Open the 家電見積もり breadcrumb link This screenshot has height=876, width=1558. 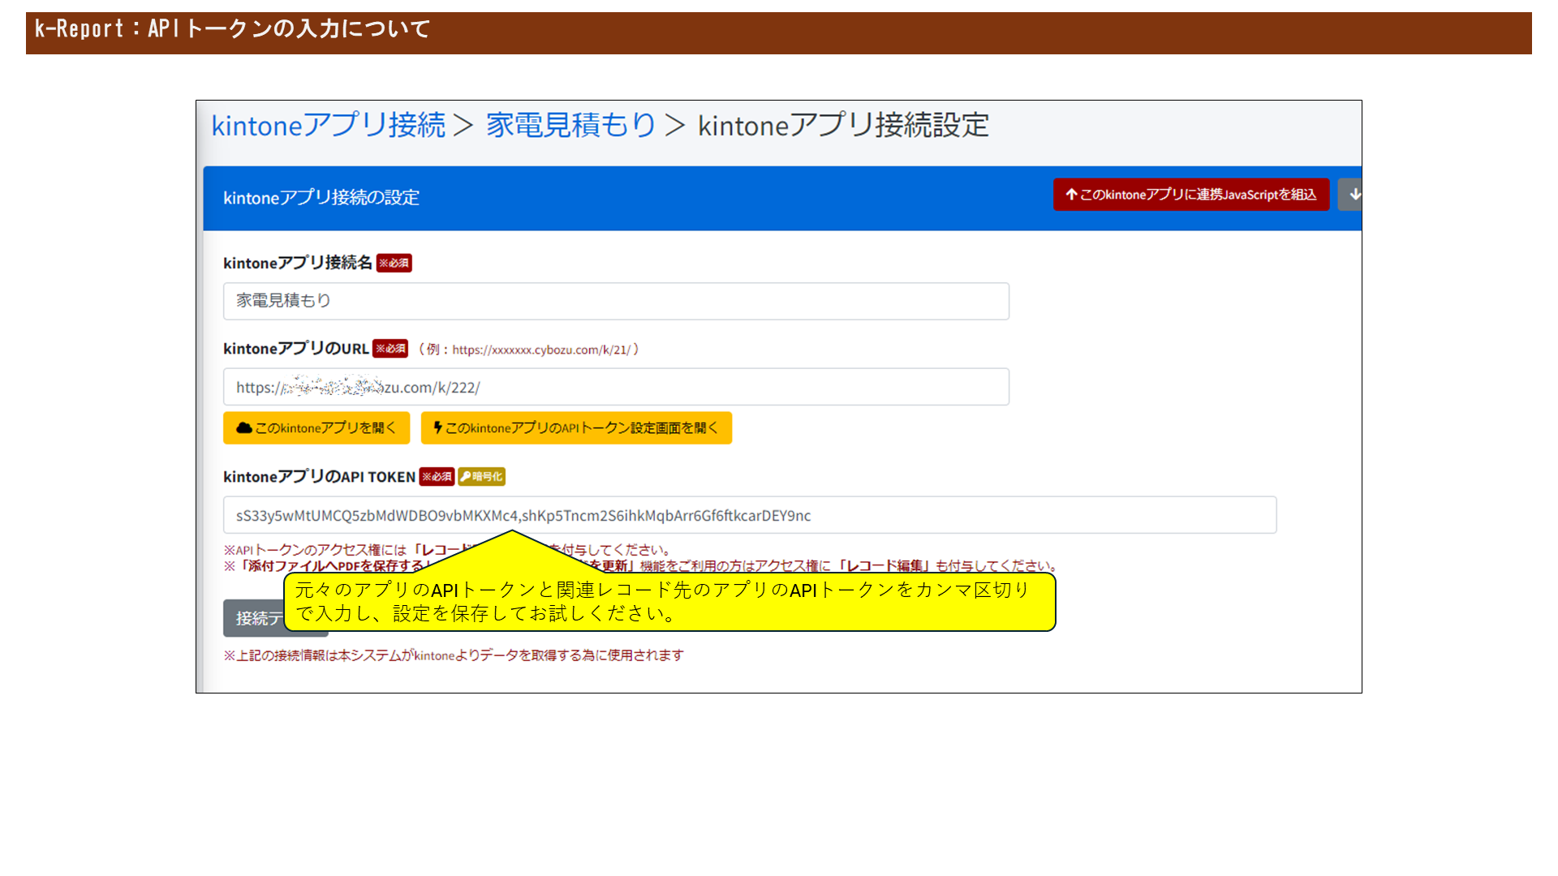[x=570, y=126]
